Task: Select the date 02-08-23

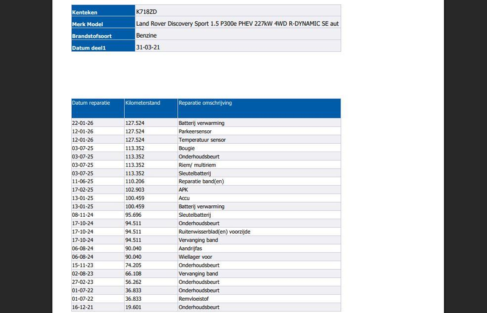Action: click(83, 273)
